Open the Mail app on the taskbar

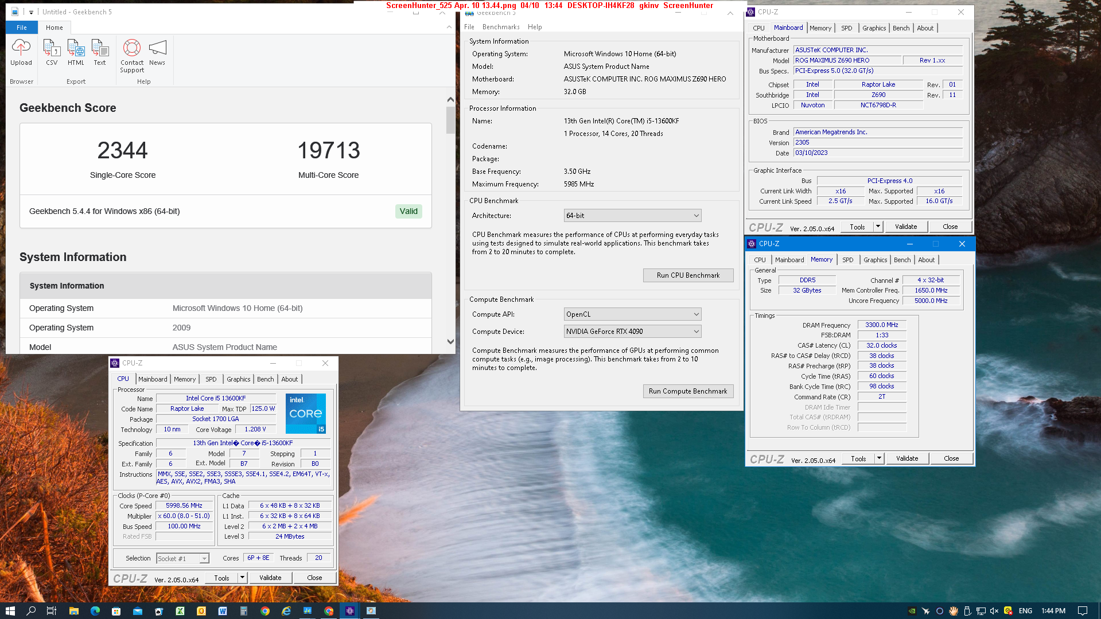(x=137, y=611)
